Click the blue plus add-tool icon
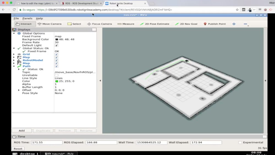The image size is (275, 155). (x=234, y=24)
